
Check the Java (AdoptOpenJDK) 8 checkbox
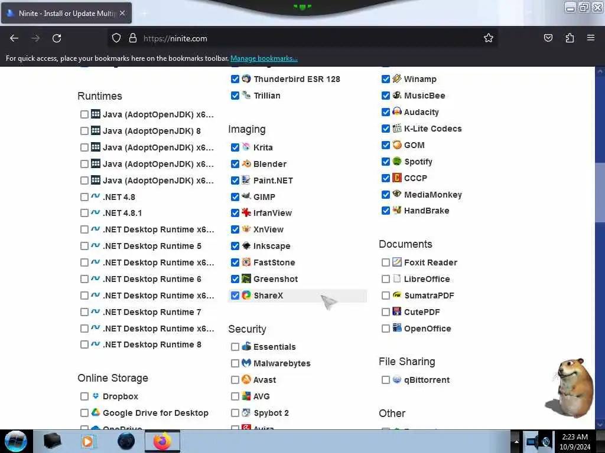coord(84,131)
